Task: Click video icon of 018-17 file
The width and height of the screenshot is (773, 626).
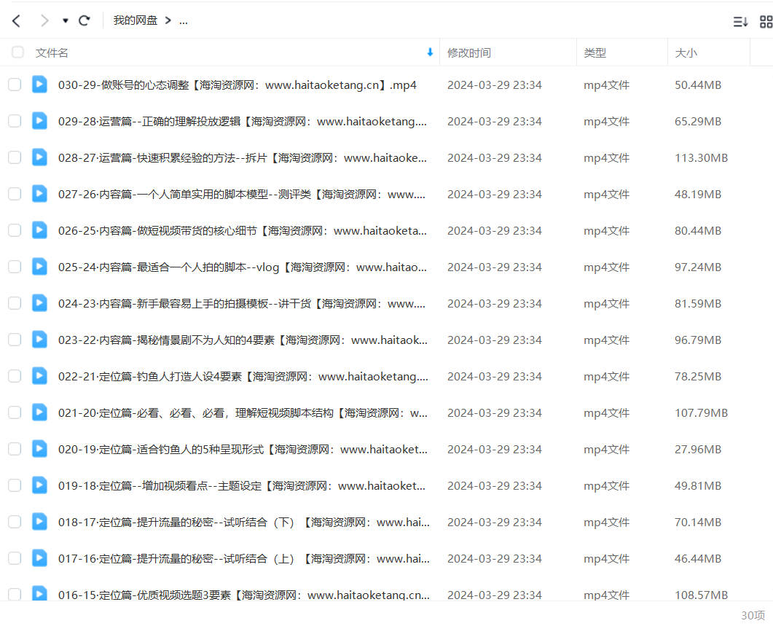Action: tap(39, 522)
